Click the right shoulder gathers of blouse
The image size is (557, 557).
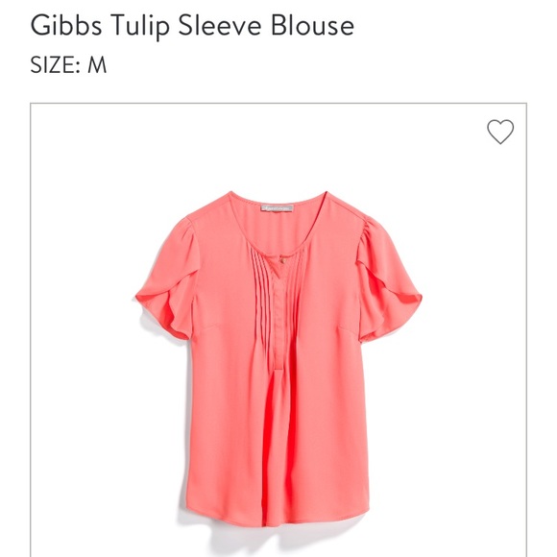coord(368,230)
